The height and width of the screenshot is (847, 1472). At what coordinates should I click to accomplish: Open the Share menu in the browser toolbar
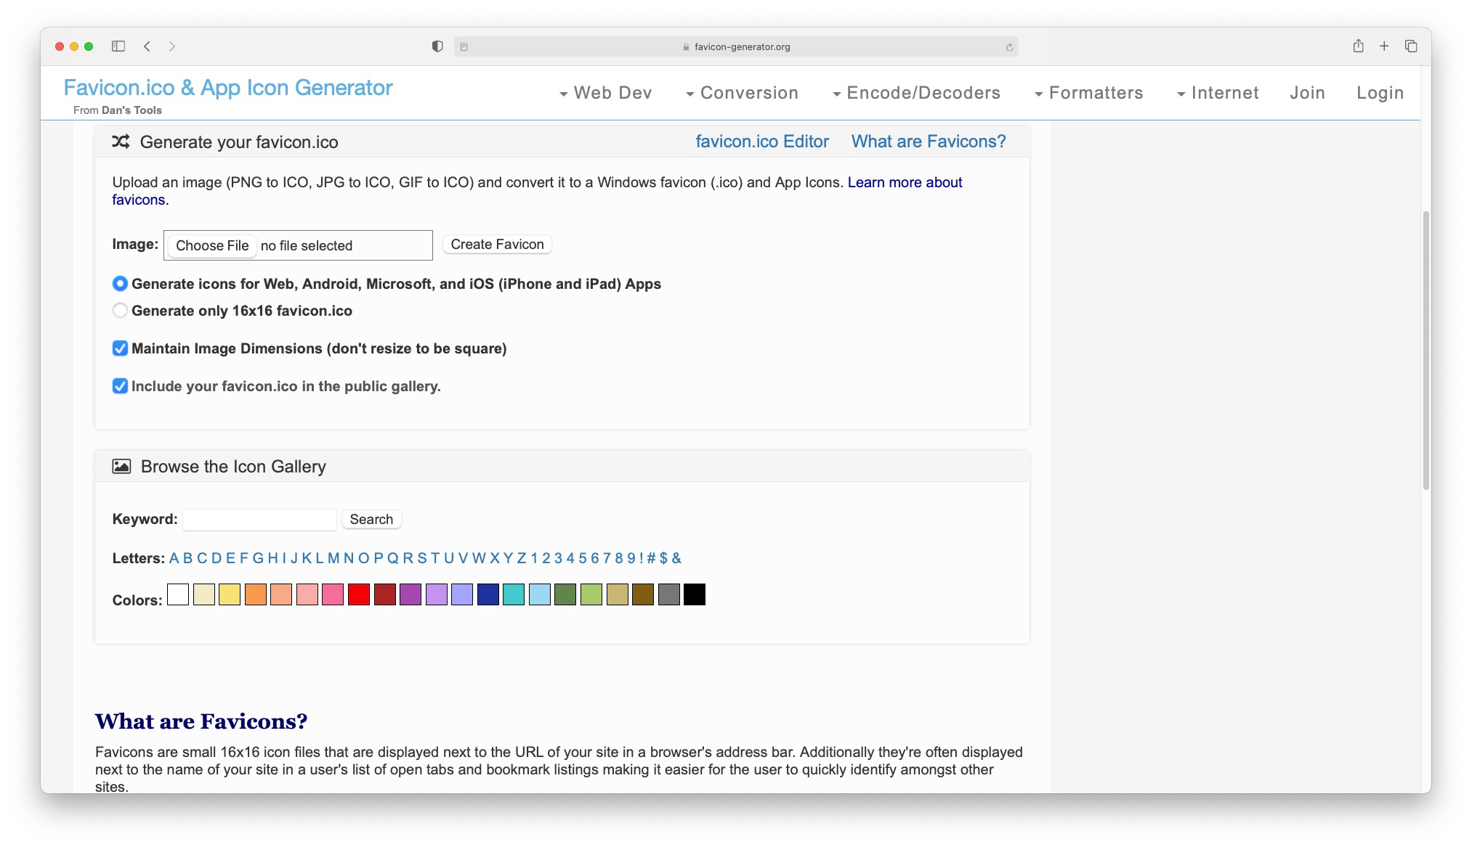(1358, 45)
